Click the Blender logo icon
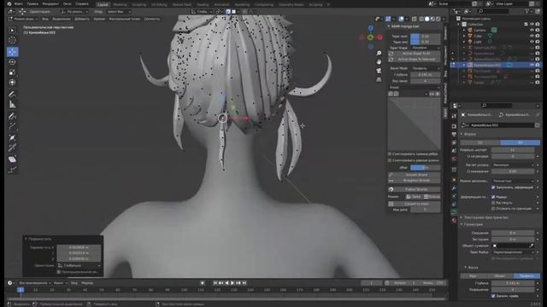The image size is (547, 307). 9,3
